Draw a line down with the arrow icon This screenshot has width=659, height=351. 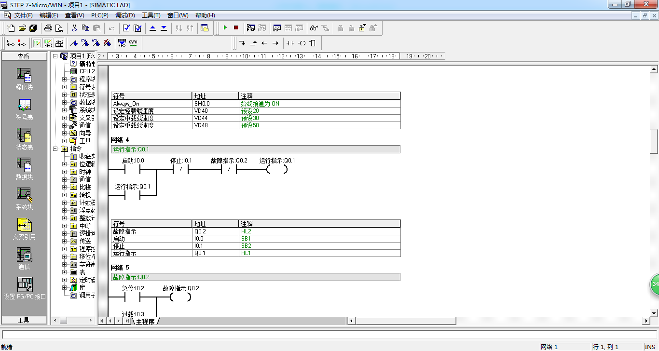pyautogui.click(x=242, y=43)
